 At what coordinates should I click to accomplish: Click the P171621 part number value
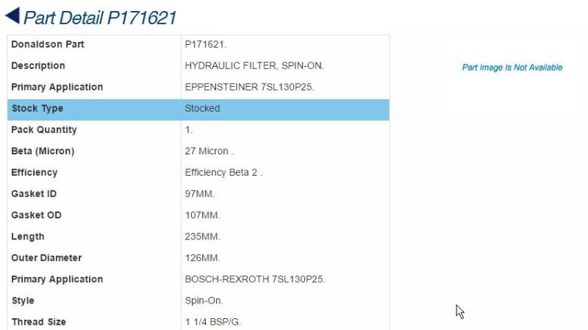pyautogui.click(x=206, y=44)
